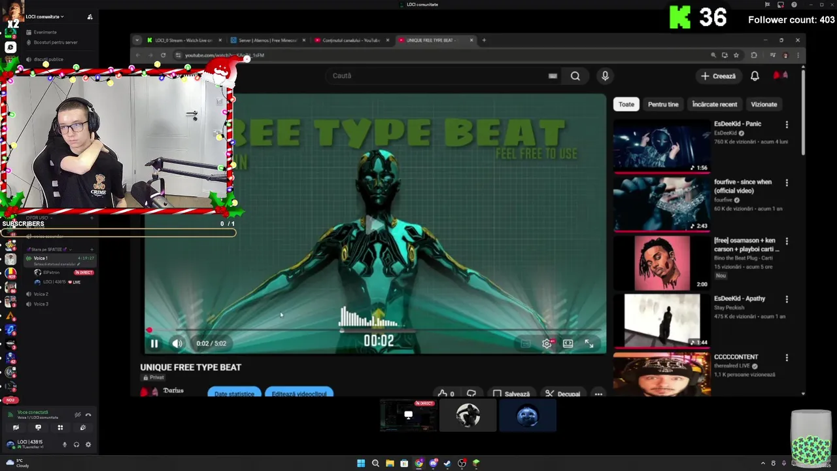Deafen Discord headphones

coord(77,445)
